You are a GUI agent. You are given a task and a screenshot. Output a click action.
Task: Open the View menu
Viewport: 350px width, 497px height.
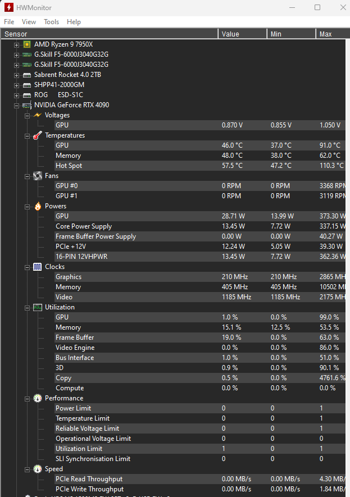tap(29, 22)
